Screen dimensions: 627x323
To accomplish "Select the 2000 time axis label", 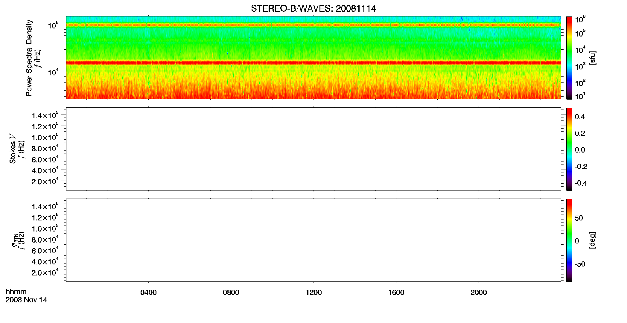I will click(x=479, y=292).
